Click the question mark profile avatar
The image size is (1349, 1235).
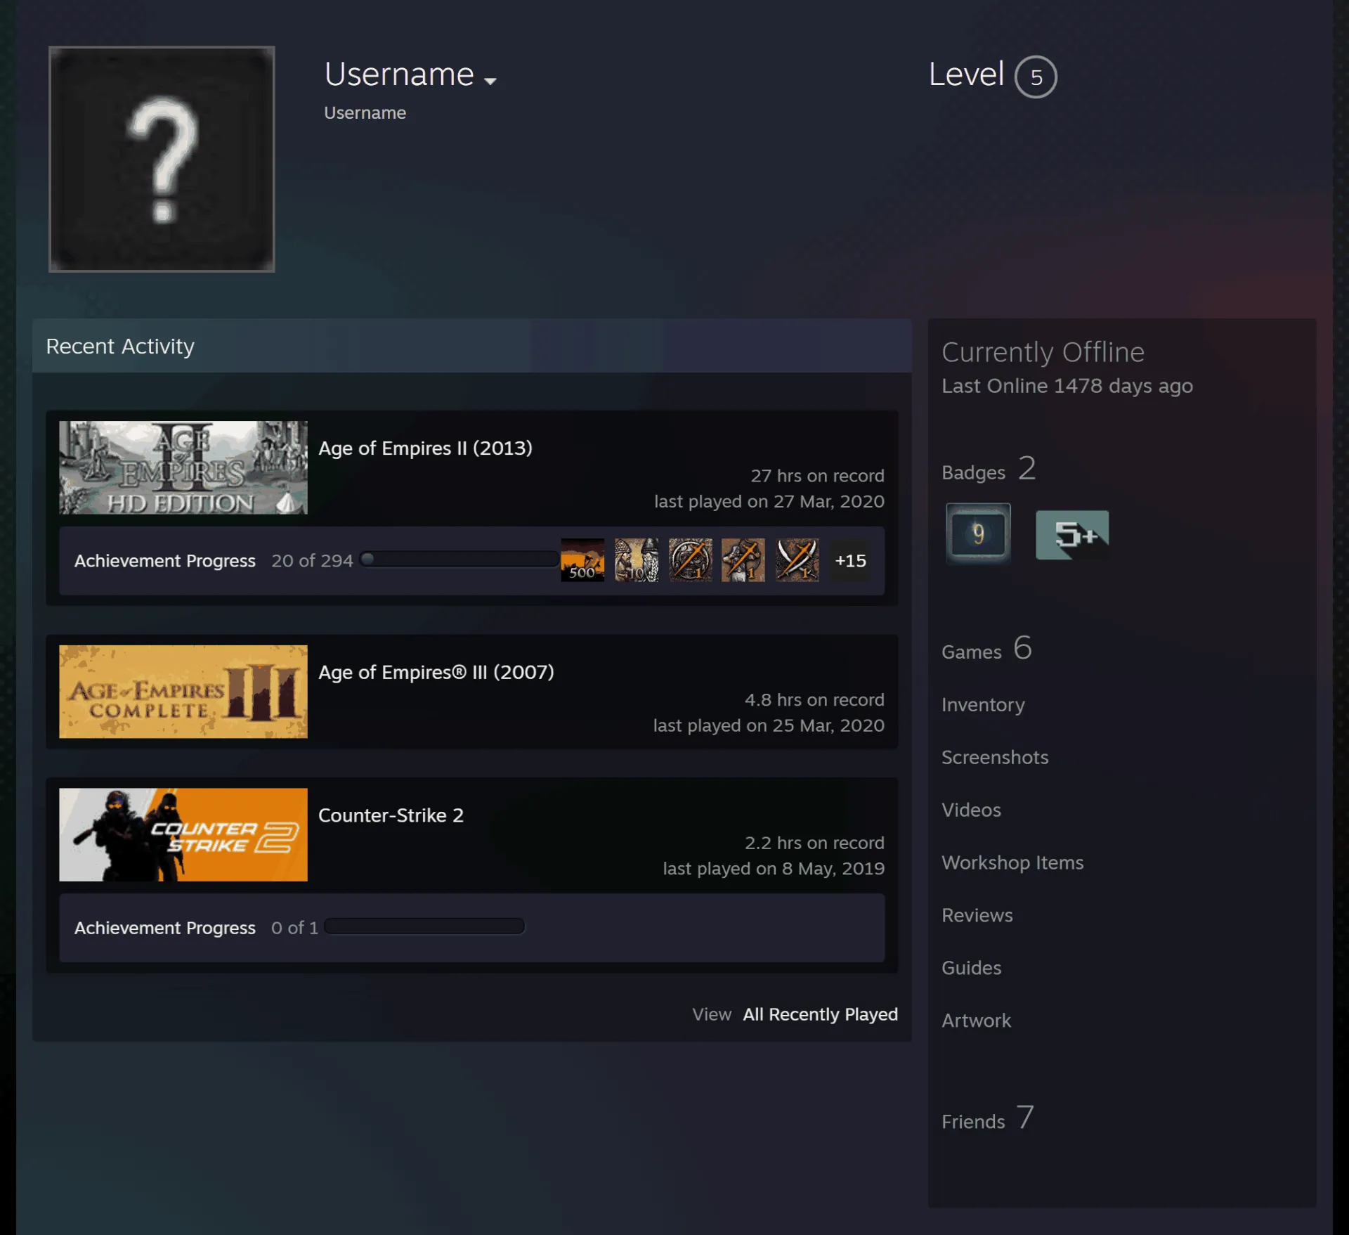coord(162,159)
